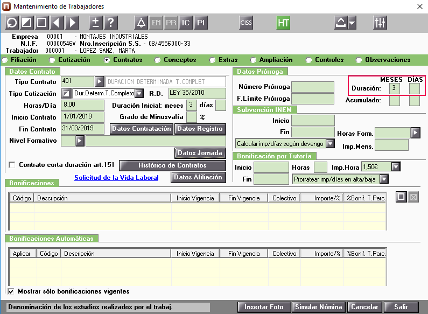
Task: Expand Prorratear imp/días en alta/baja dropdown
Action: (x=384, y=179)
